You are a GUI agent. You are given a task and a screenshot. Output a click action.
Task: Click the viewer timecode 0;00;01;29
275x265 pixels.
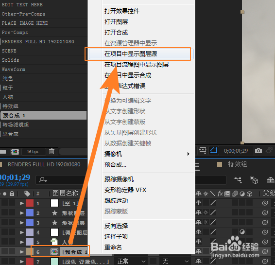tap(236, 151)
